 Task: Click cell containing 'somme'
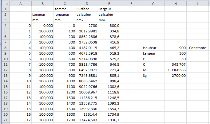pyautogui.click(x=65, y=9)
